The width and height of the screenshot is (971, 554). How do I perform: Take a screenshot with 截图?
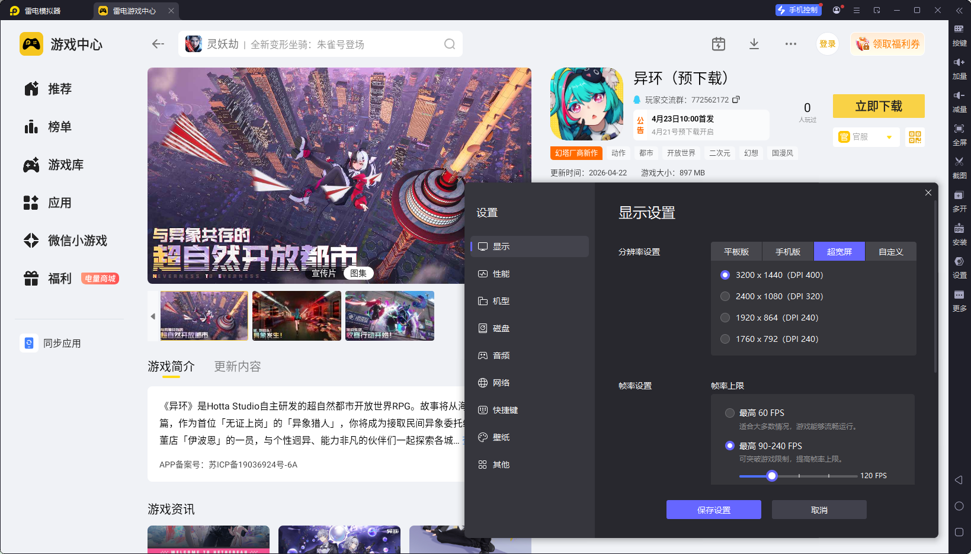[x=959, y=168]
